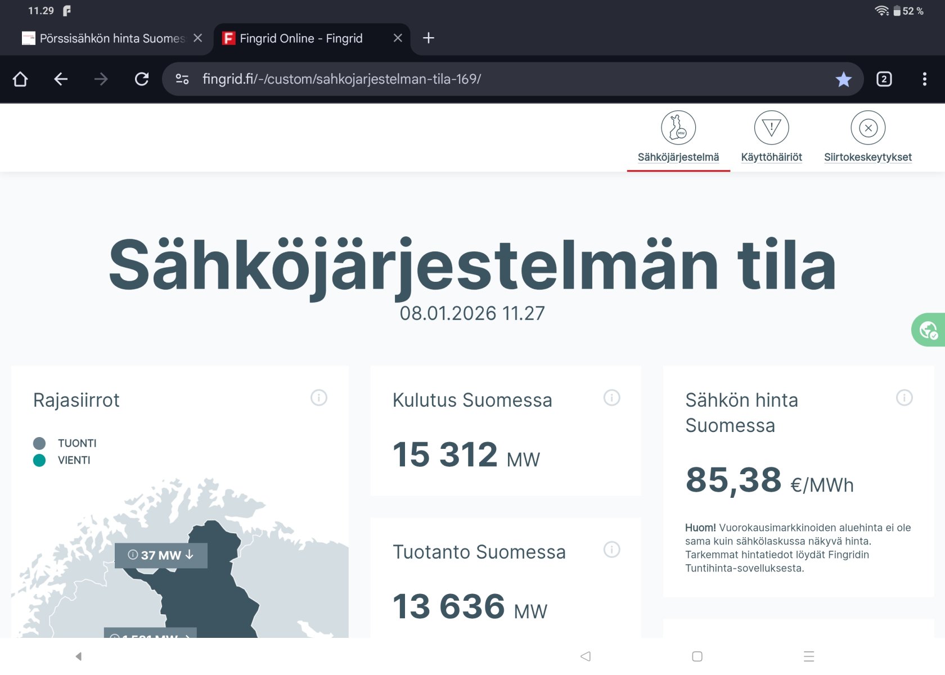Show info for Kulutus Suomessa
Screen dimensions: 945x675
coord(611,398)
